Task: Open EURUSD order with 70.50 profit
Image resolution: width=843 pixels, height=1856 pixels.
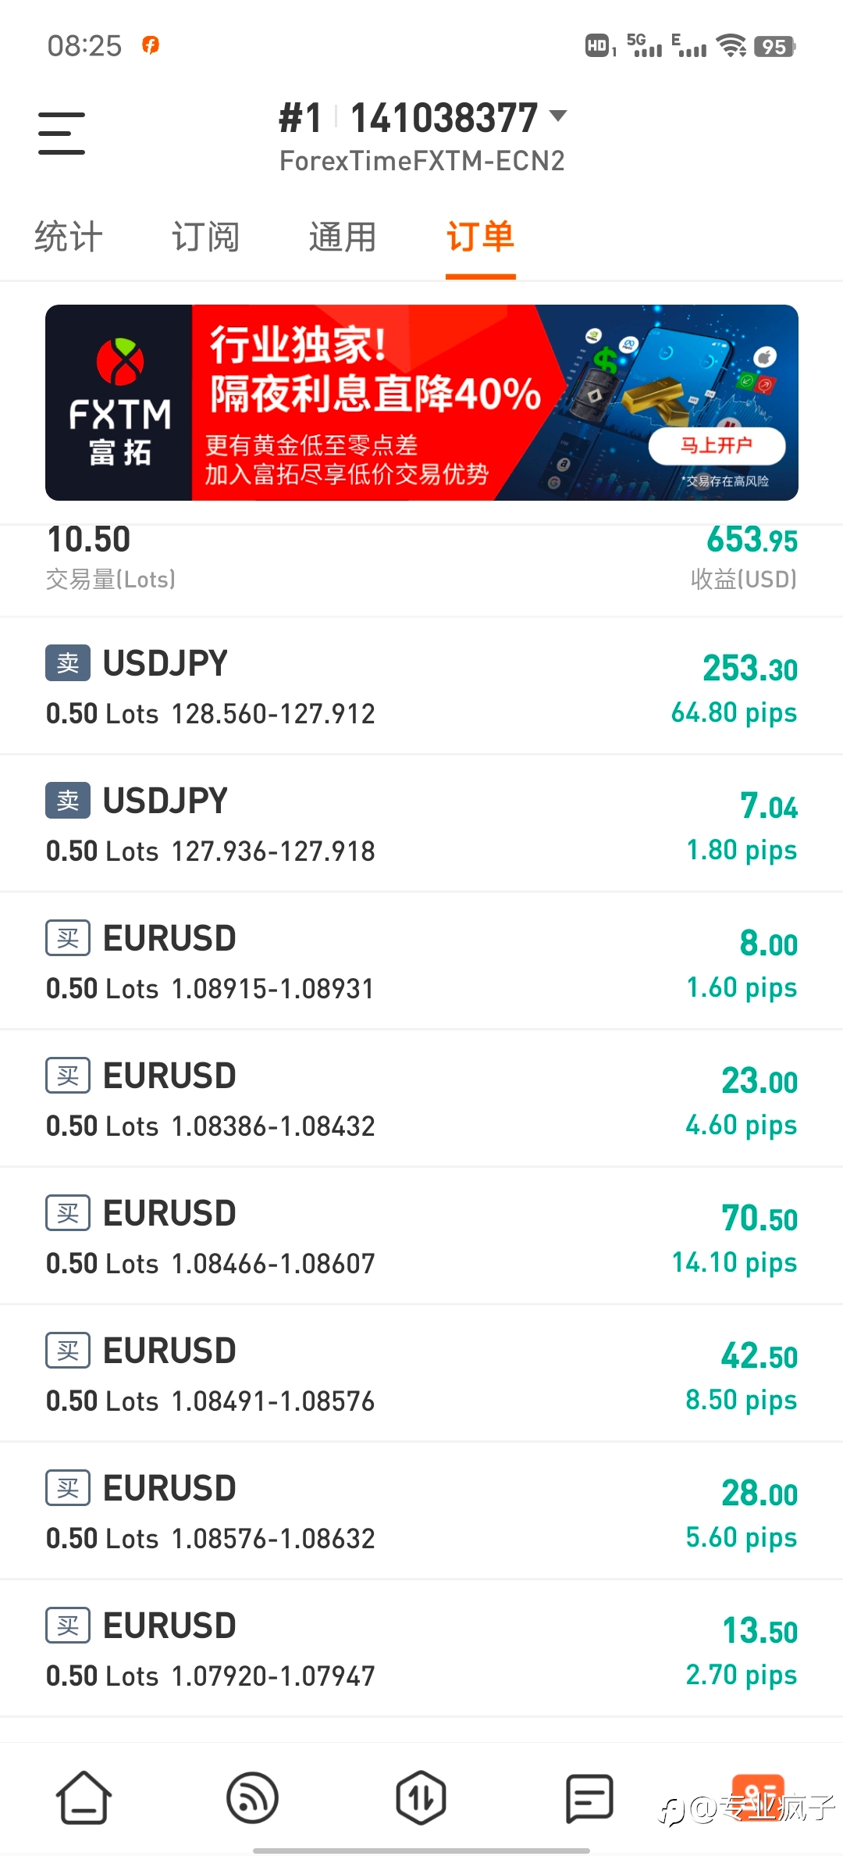Action: pyautogui.click(x=421, y=1237)
